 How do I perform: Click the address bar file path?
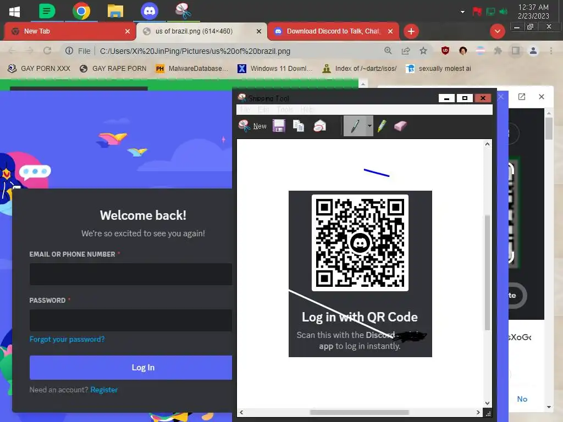pos(195,51)
